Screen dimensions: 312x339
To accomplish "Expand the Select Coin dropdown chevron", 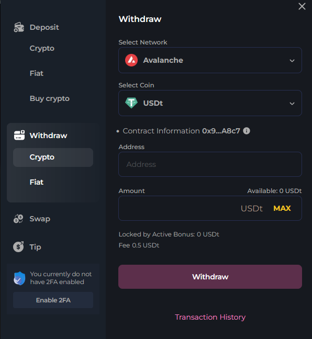I will point(292,104).
